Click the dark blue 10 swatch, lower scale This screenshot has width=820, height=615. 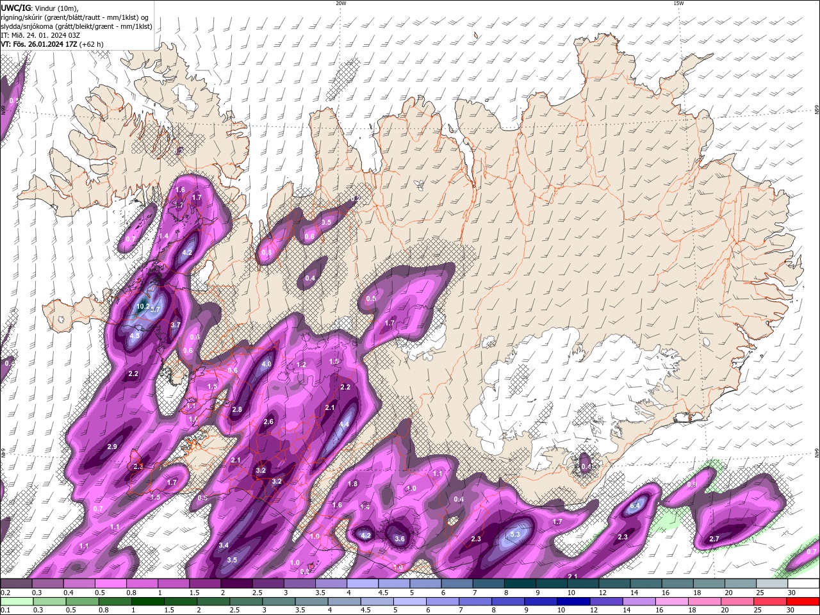pos(573,601)
